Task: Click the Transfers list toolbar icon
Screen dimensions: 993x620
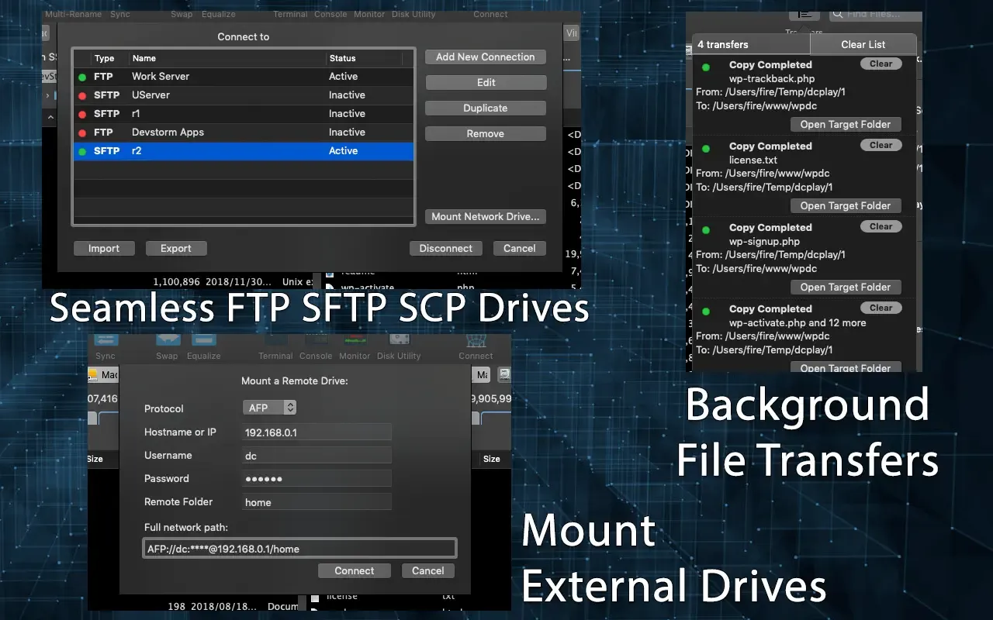Action: tap(804, 15)
